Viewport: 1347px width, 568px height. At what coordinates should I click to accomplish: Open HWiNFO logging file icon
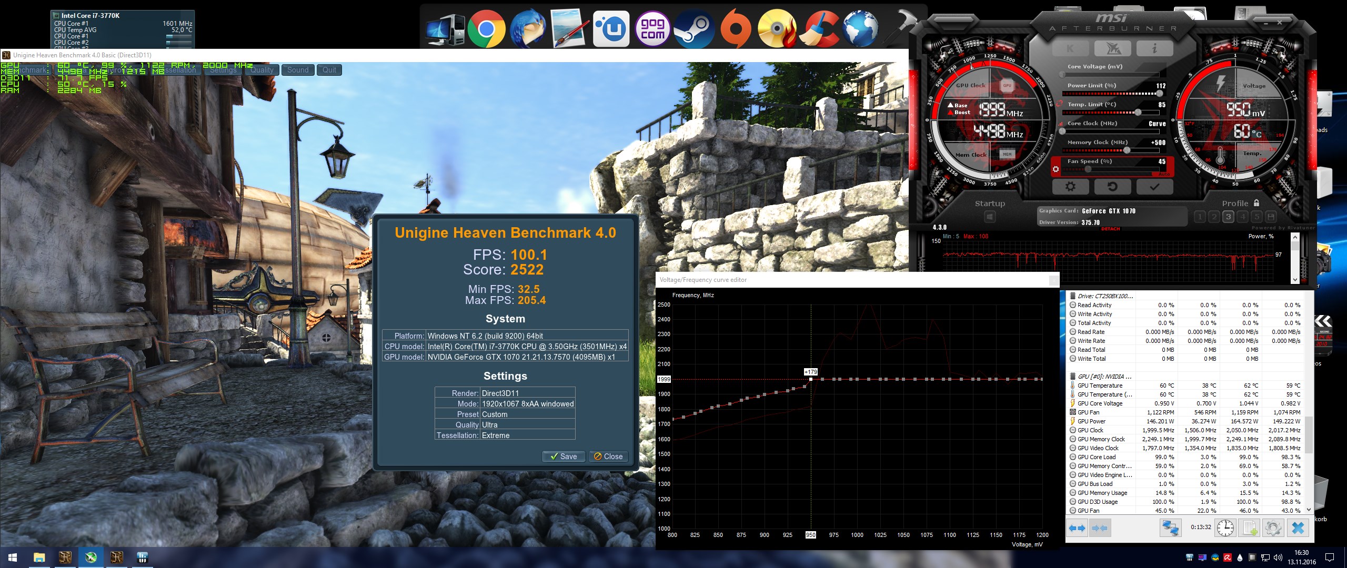1250,528
